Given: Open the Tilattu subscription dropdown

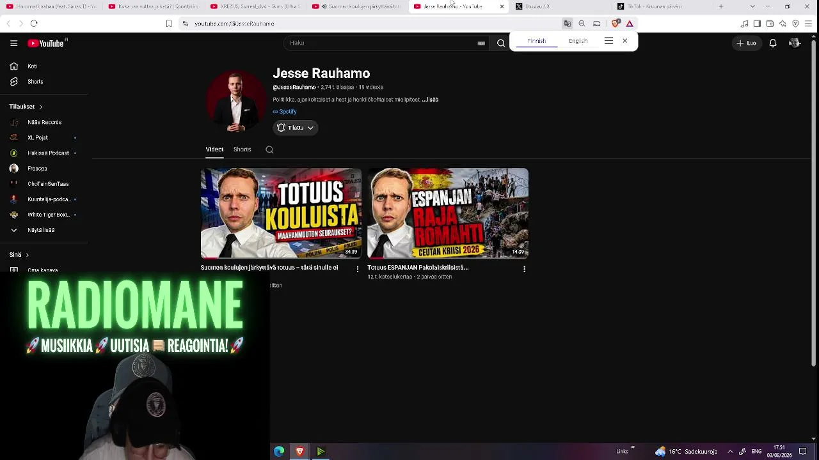Looking at the screenshot, I should 296,128.
